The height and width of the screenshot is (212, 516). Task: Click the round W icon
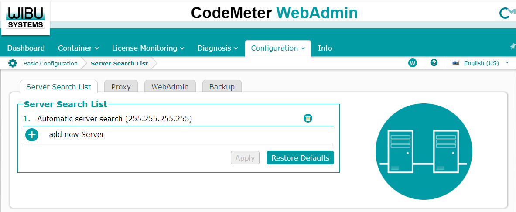click(412, 63)
